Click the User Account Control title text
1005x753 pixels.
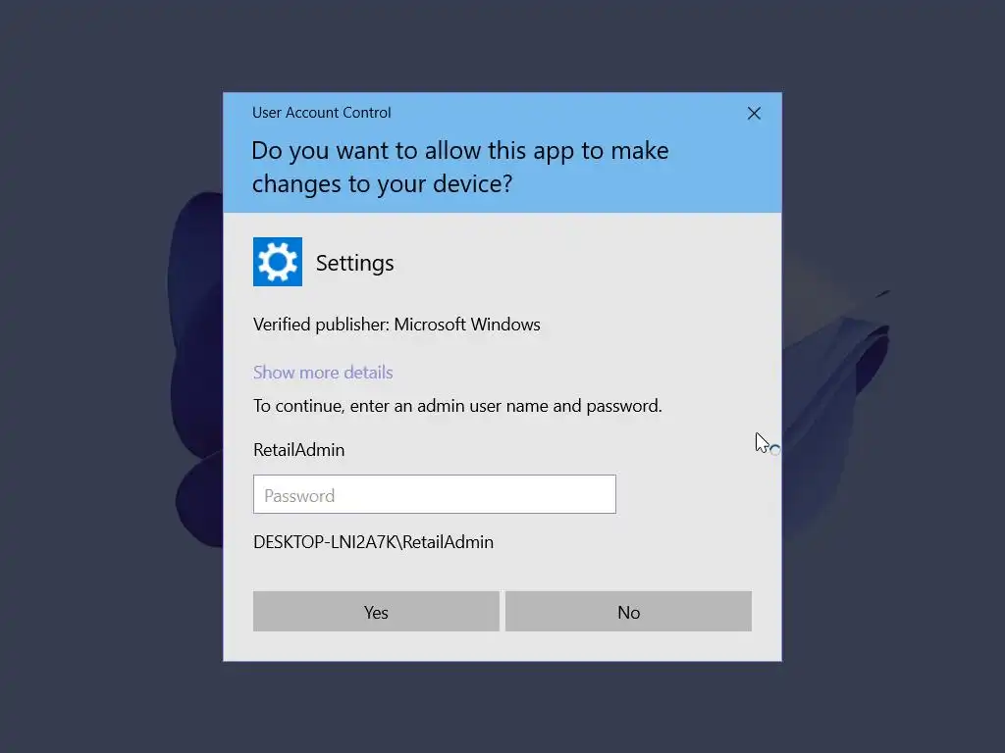pos(321,113)
